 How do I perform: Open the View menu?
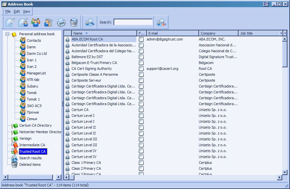(27, 11)
